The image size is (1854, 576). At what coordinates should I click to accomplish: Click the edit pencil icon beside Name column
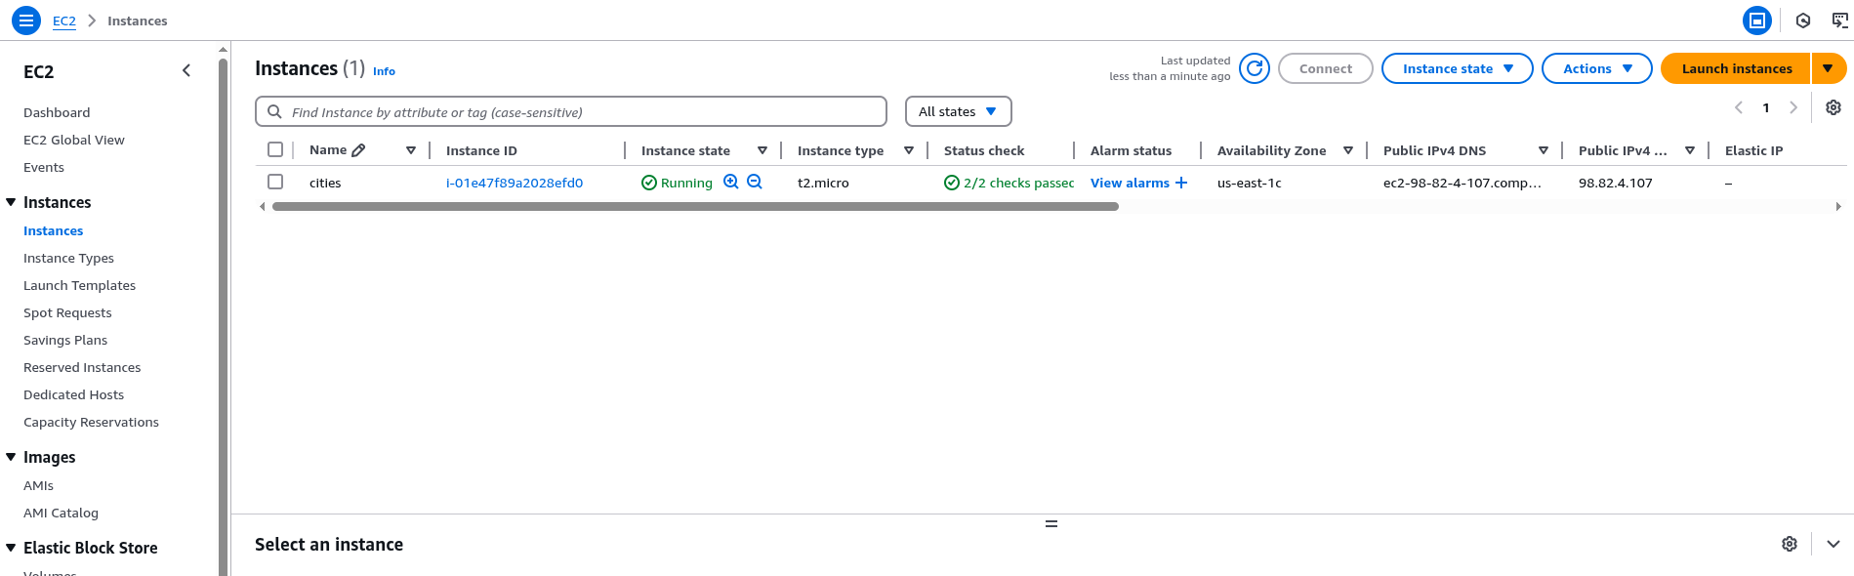coord(358,150)
